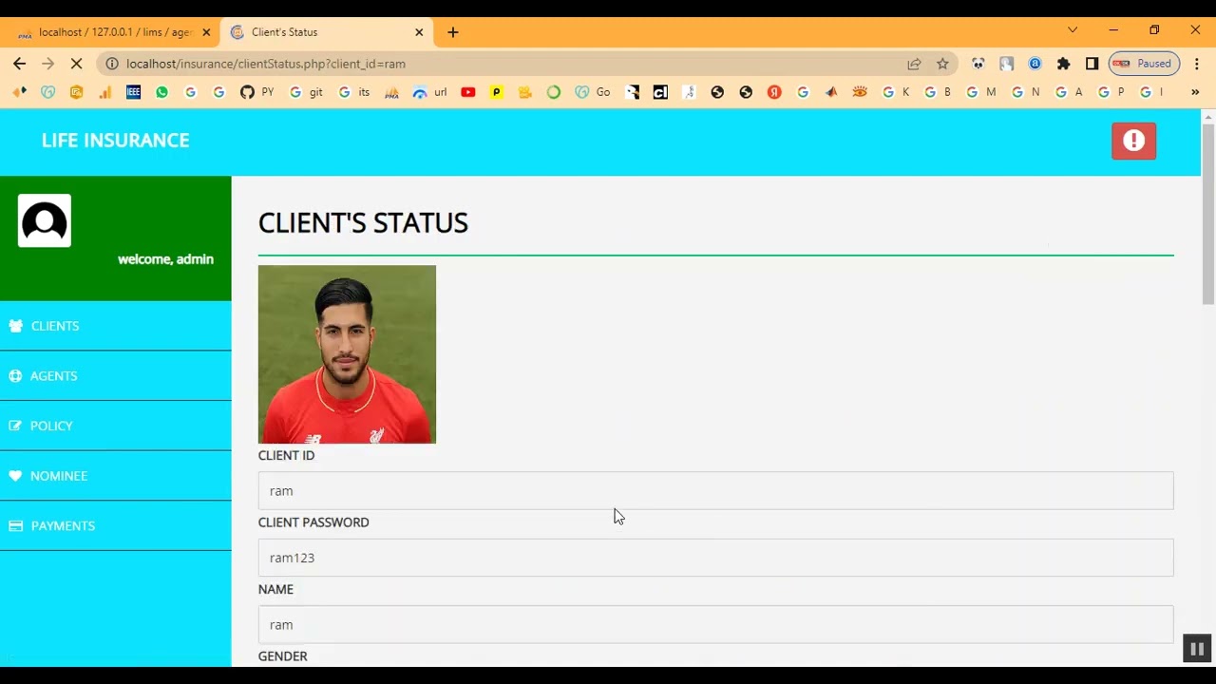Open the NOMINEE menu item
This screenshot has width=1216, height=684.
click(116, 476)
